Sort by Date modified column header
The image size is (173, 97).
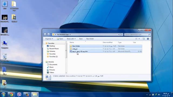108,43
